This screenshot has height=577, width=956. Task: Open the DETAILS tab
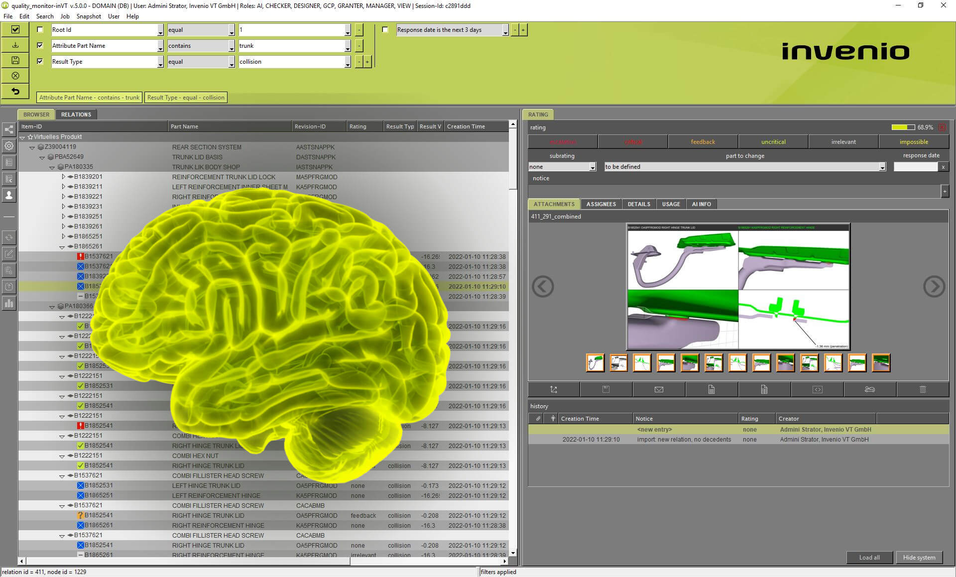coord(639,204)
